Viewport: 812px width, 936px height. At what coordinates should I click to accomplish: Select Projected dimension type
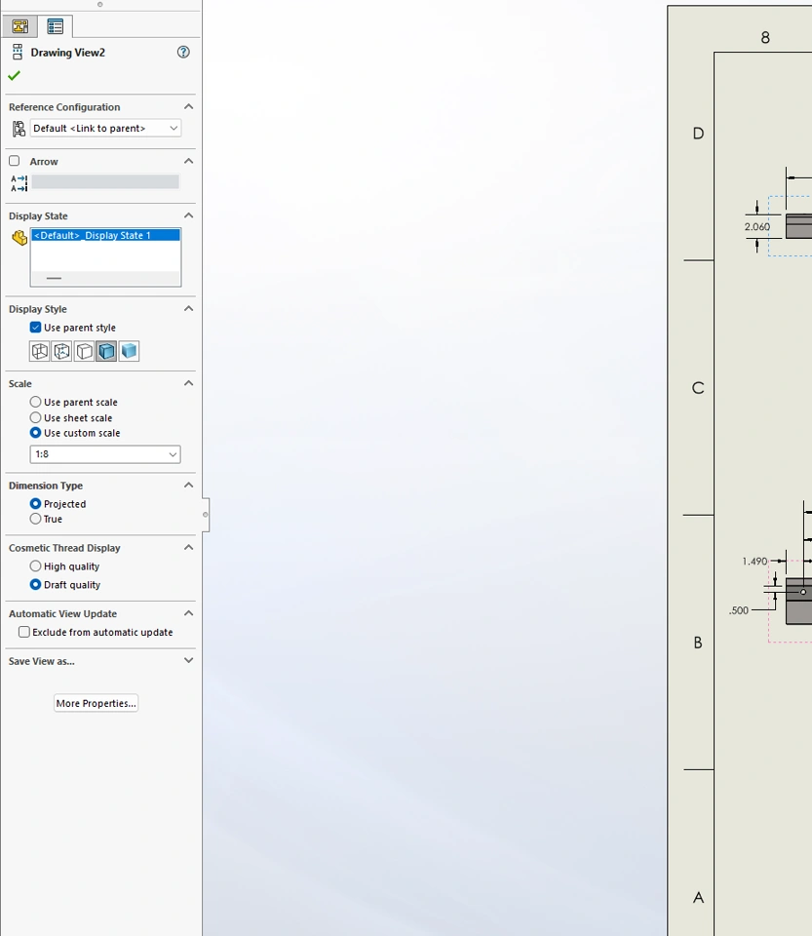(36, 504)
